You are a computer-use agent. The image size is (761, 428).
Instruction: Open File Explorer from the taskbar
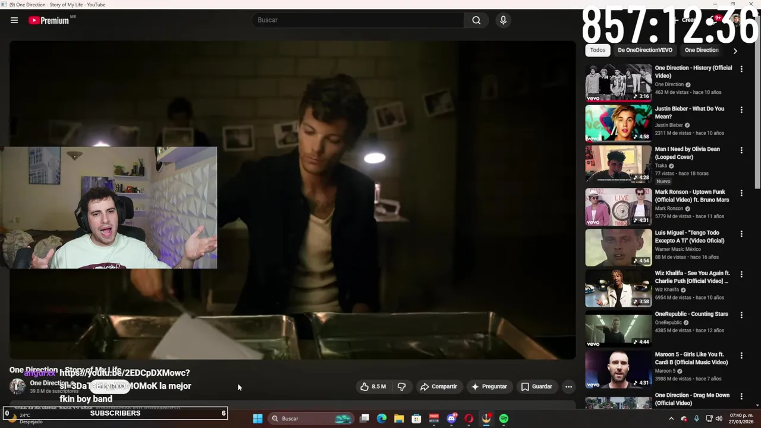click(x=399, y=418)
